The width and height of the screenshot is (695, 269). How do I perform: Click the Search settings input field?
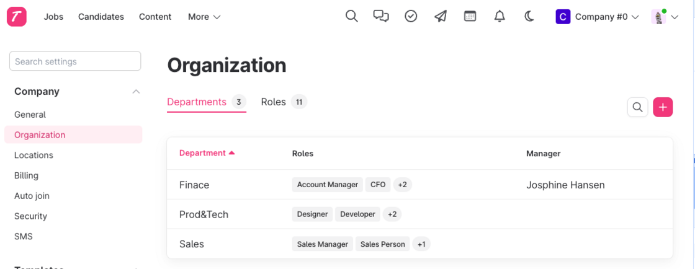click(x=75, y=61)
